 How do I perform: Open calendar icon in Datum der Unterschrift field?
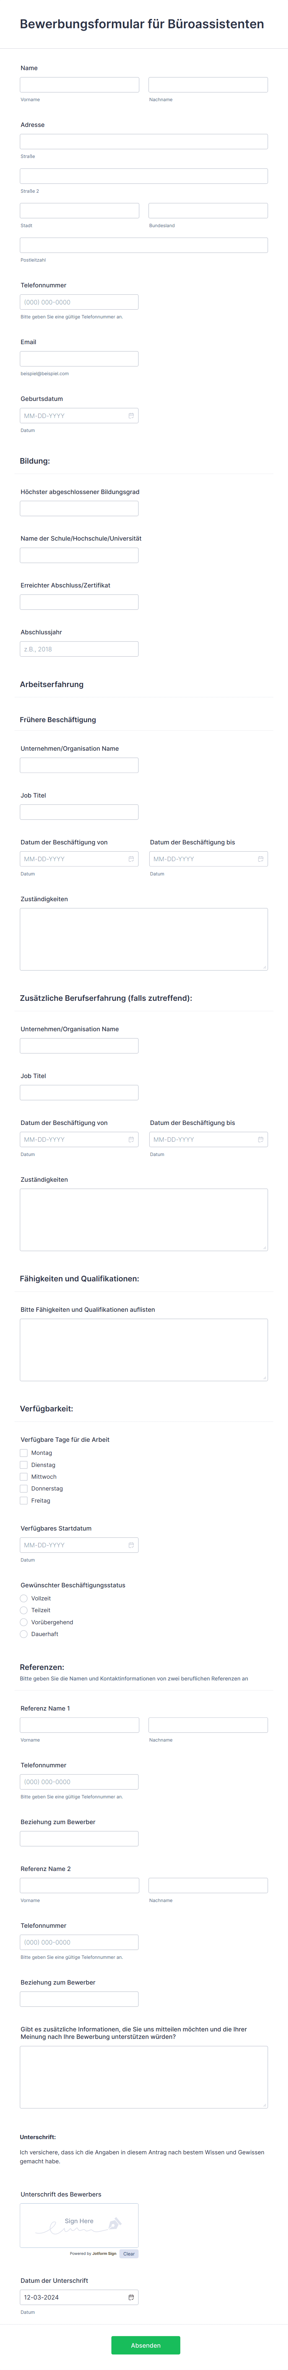pyautogui.click(x=131, y=2297)
